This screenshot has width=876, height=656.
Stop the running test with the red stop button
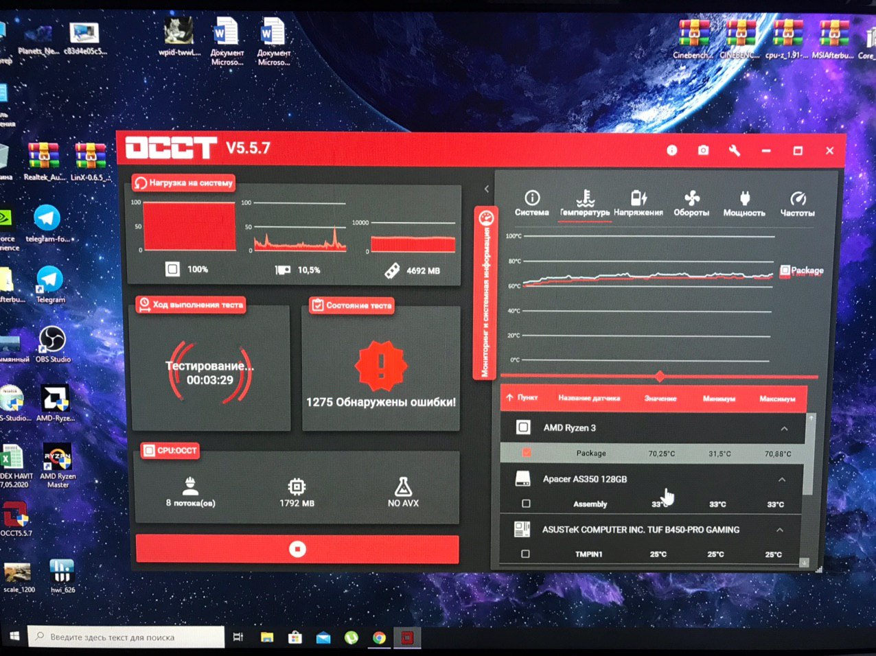297,549
